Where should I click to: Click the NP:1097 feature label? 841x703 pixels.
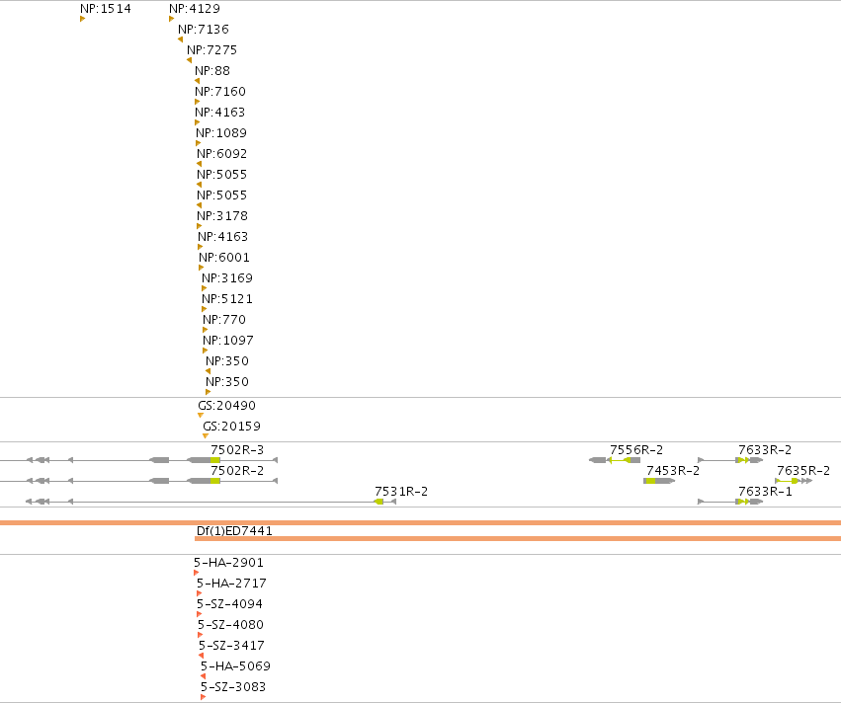tap(228, 341)
